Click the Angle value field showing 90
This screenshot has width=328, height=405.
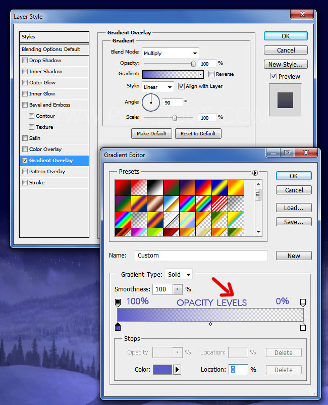click(x=173, y=103)
